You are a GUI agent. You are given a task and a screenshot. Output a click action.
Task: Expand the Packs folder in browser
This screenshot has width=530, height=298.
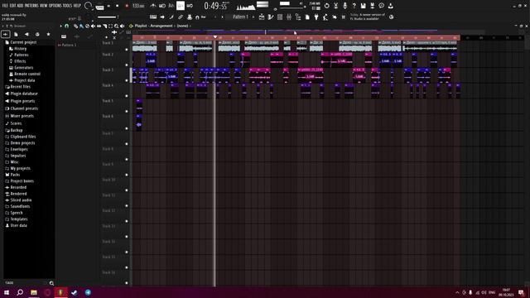tap(12, 175)
